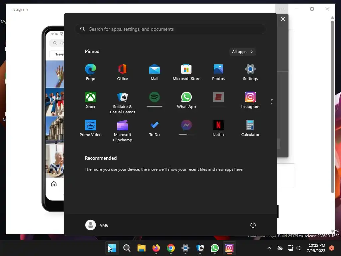Open Prime Video
Screen dimensions: 341x256
point(91,128)
